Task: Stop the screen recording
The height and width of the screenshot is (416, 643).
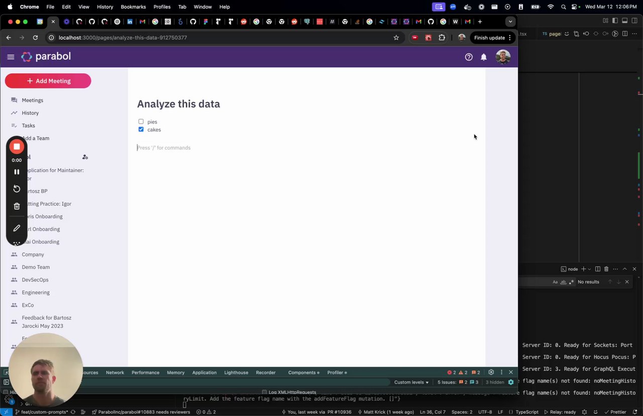Action: point(17,146)
